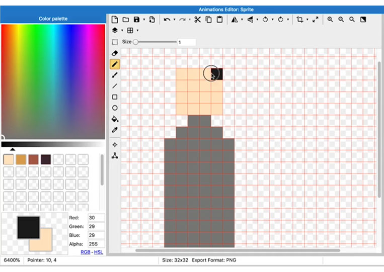Pick a hue in the rainbow color field

(x=53, y=81)
